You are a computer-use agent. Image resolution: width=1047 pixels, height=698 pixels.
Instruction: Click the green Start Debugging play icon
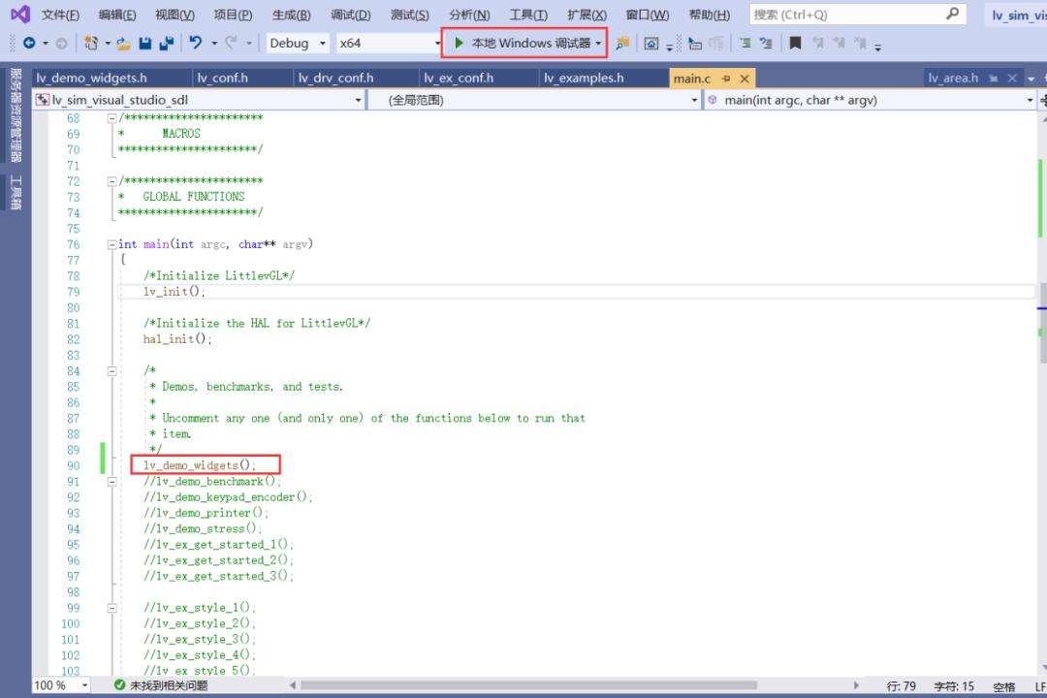(459, 43)
